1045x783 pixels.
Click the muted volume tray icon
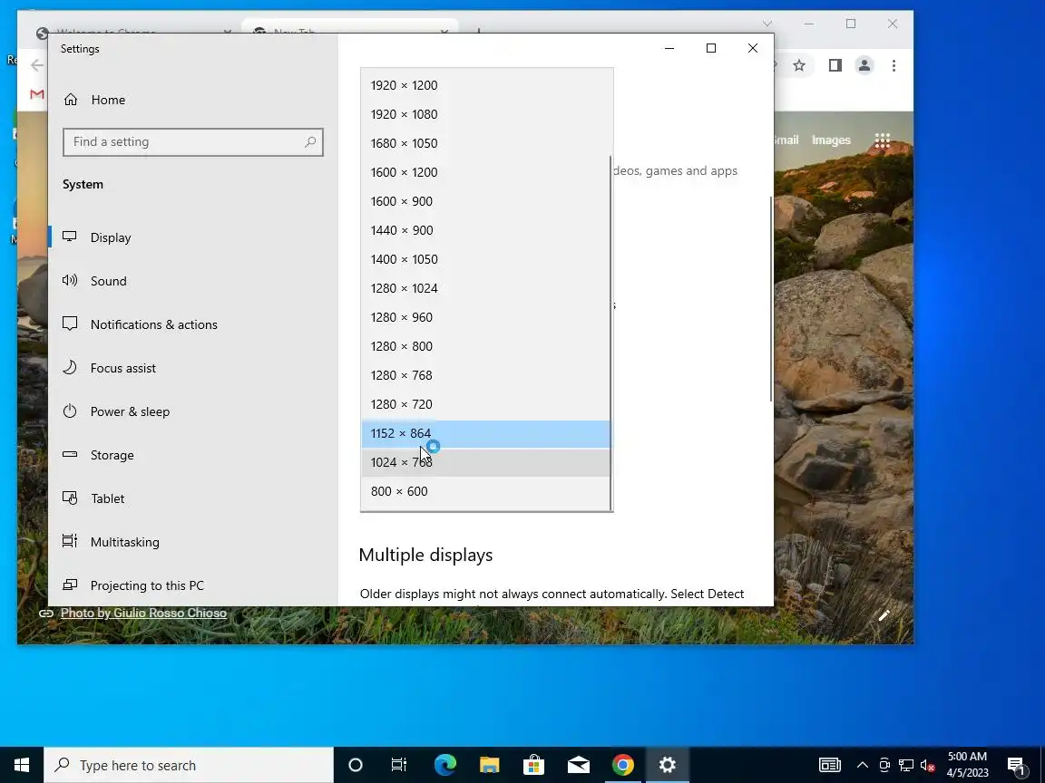click(x=927, y=765)
